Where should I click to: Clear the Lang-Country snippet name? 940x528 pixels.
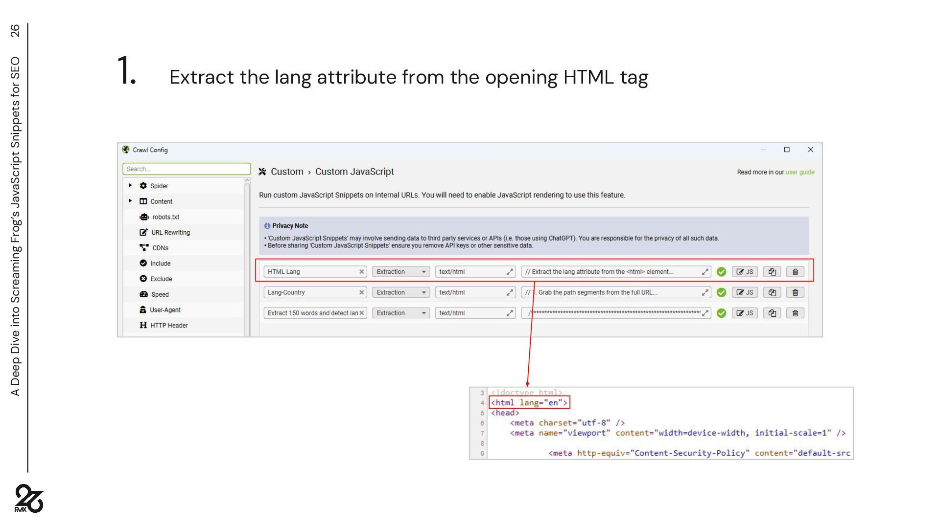pos(362,292)
